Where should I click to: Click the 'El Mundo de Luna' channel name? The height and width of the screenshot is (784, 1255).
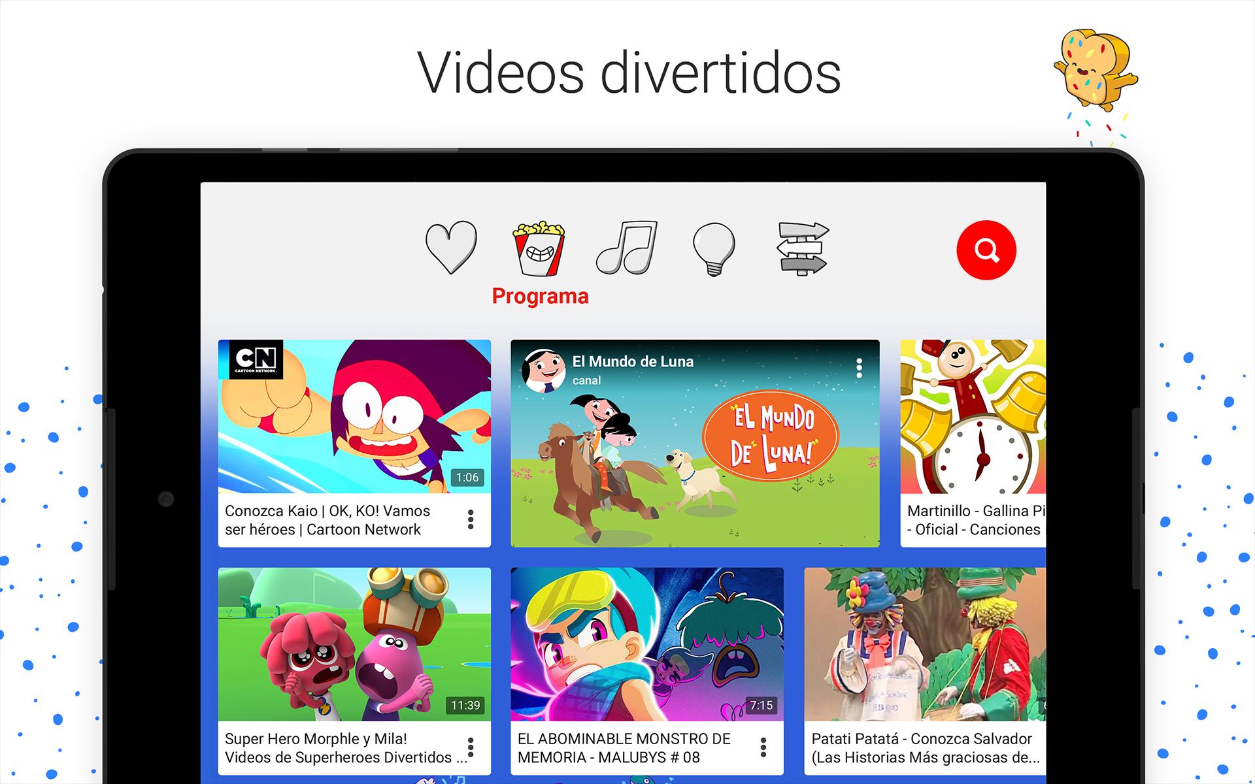633,361
